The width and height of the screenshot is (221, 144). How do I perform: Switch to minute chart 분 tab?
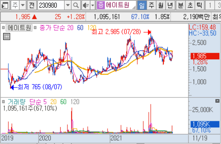tap(181, 5)
